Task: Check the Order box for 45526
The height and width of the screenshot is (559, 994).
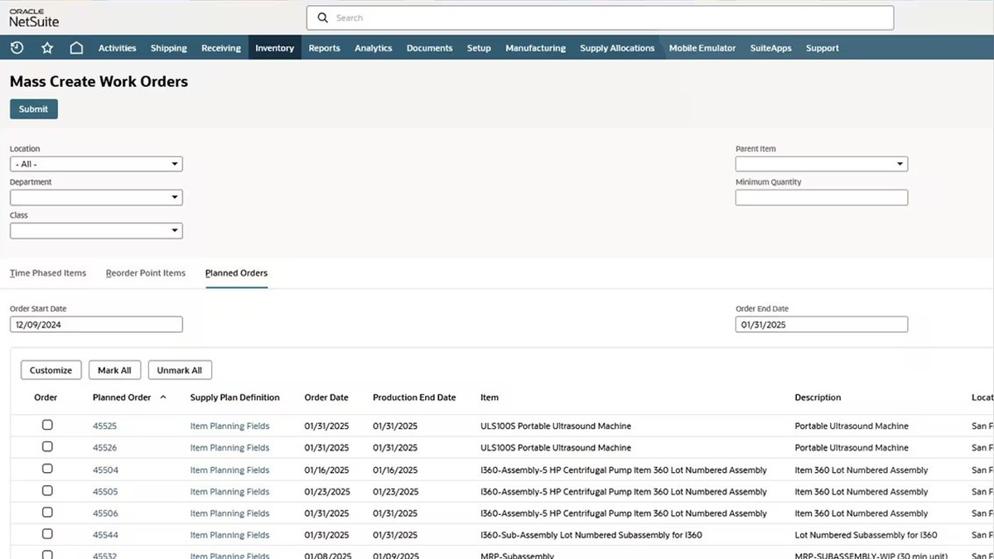Action: tap(47, 446)
